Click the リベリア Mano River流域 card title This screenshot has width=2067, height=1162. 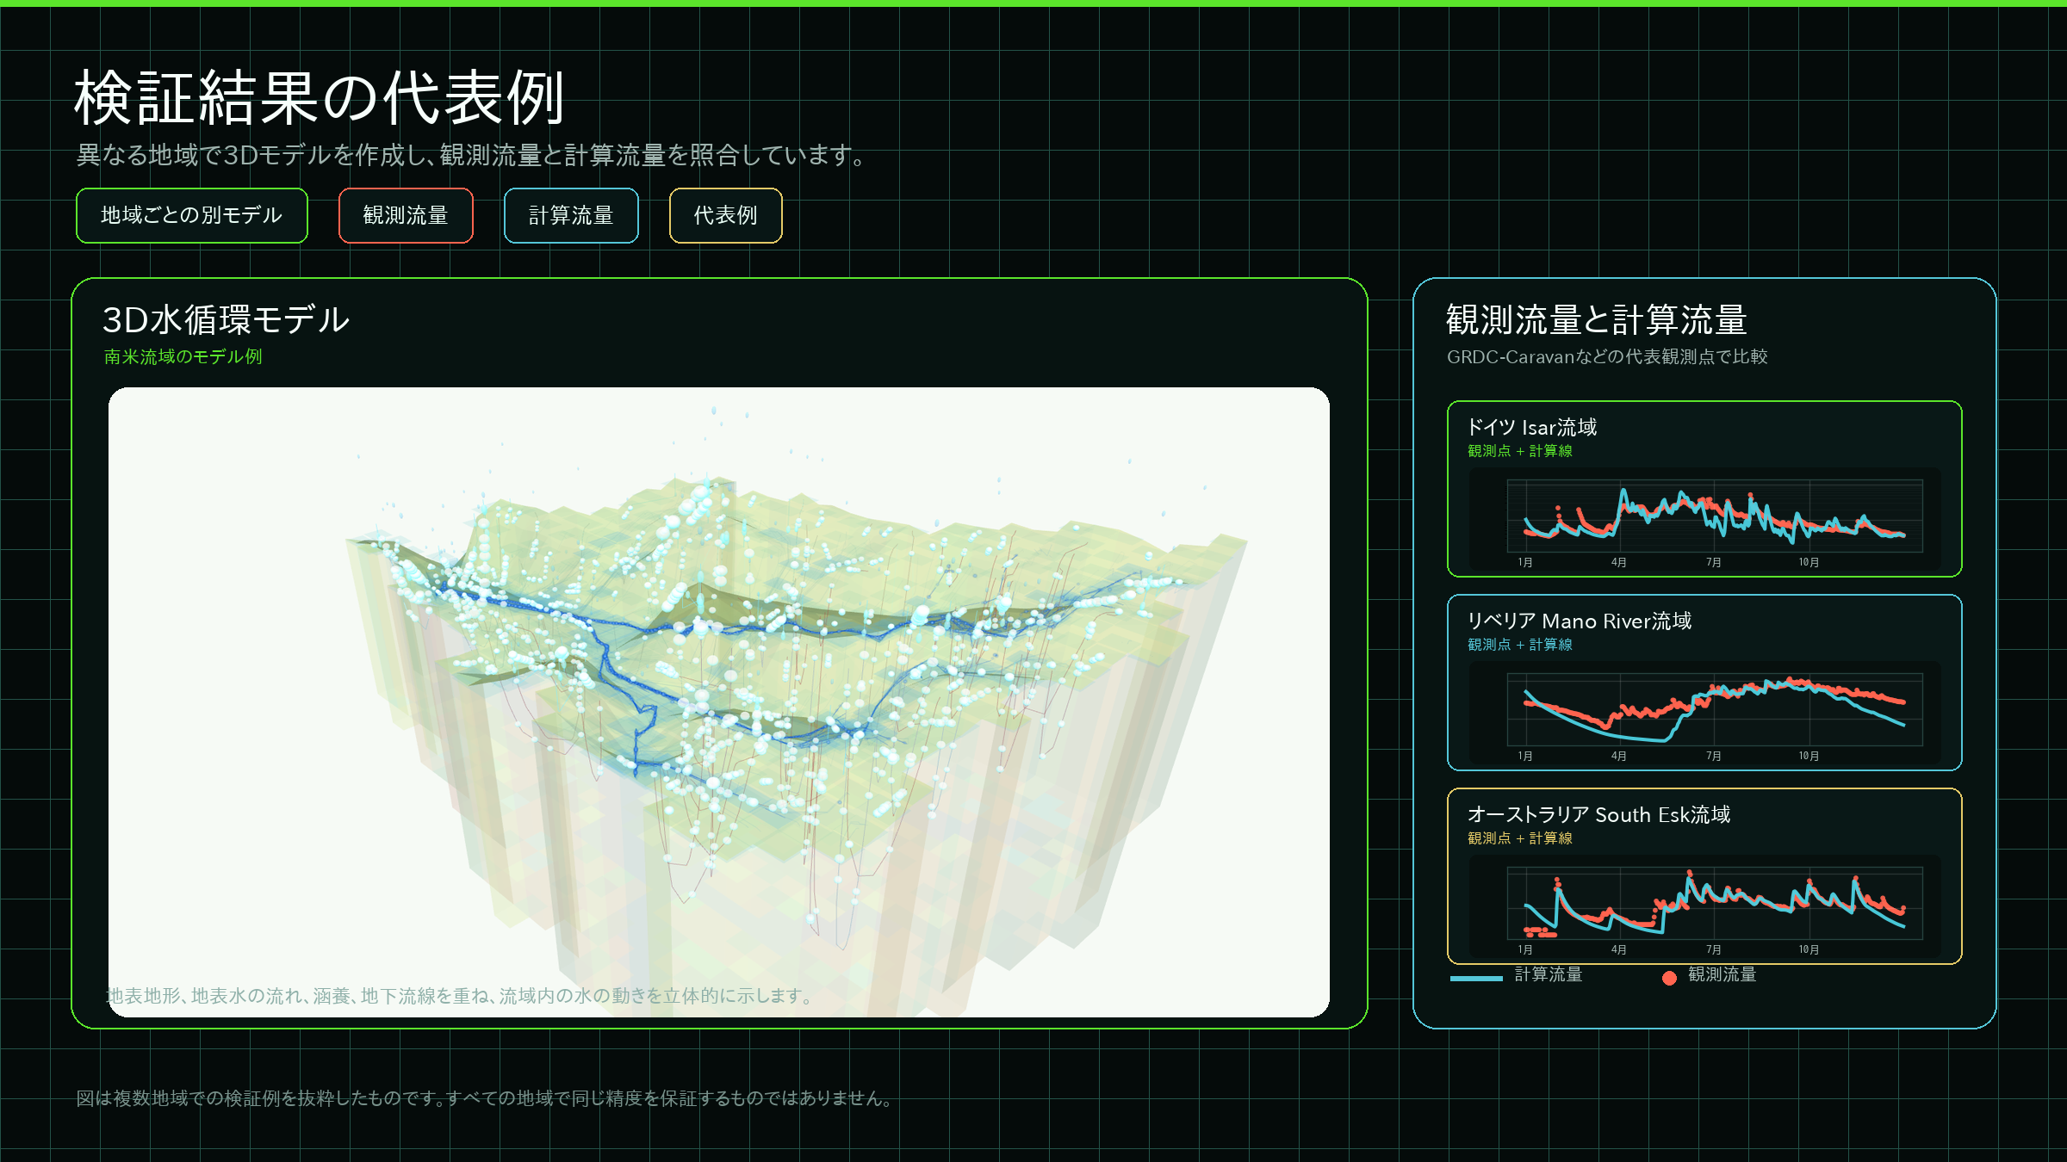click(x=1580, y=621)
